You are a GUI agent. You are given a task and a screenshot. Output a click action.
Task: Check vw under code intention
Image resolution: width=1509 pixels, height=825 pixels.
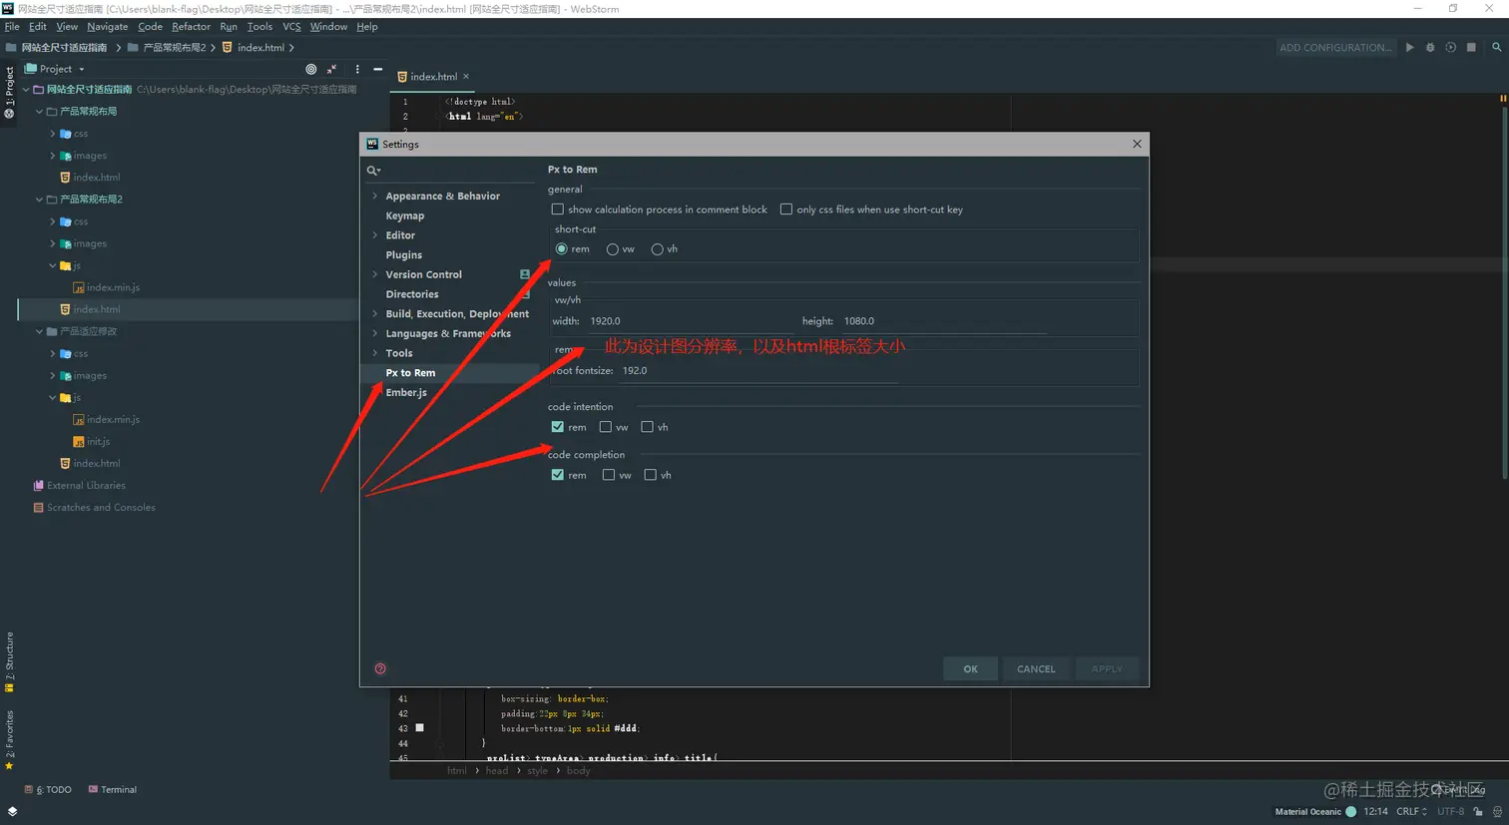point(605,427)
